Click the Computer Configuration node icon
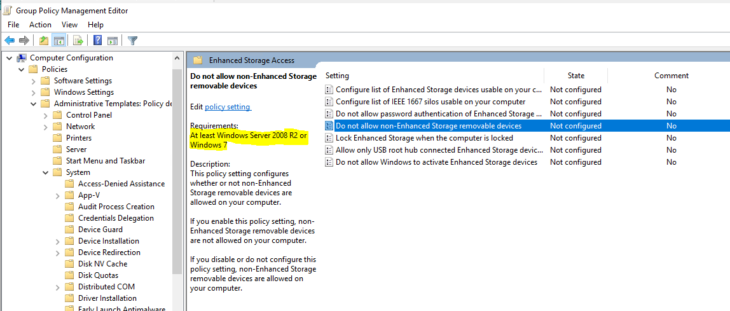Viewport: 730px width, 311px height. click(x=22, y=58)
